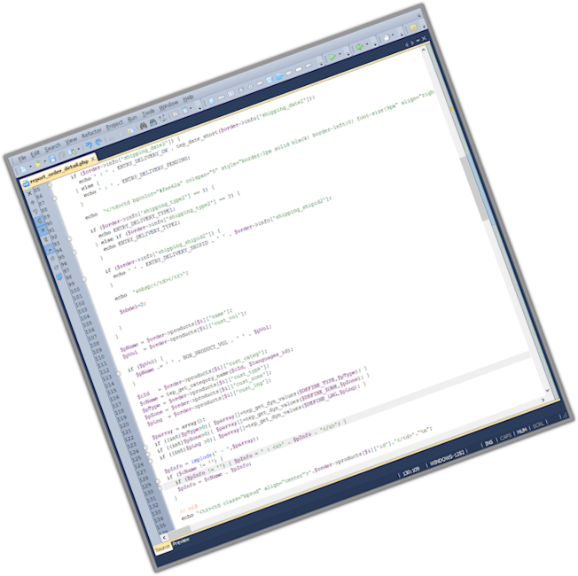Open the dropdown arrow beside the New file icon
The image size is (578, 576).
30,167
